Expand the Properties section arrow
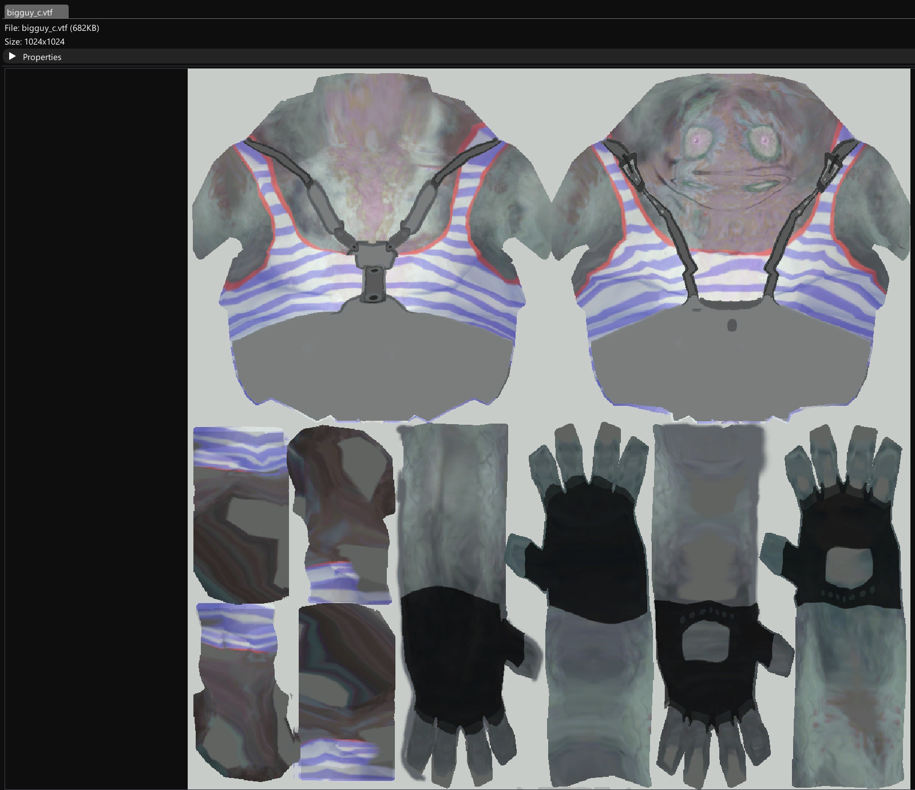This screenshot has height=790, width=915. [13, 57]
